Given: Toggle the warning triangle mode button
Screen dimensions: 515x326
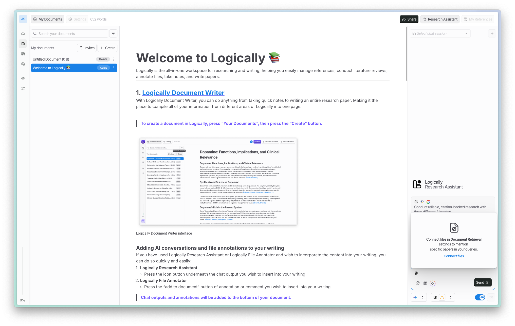Looking at the screenshot, I should click(x=442, y=297).
